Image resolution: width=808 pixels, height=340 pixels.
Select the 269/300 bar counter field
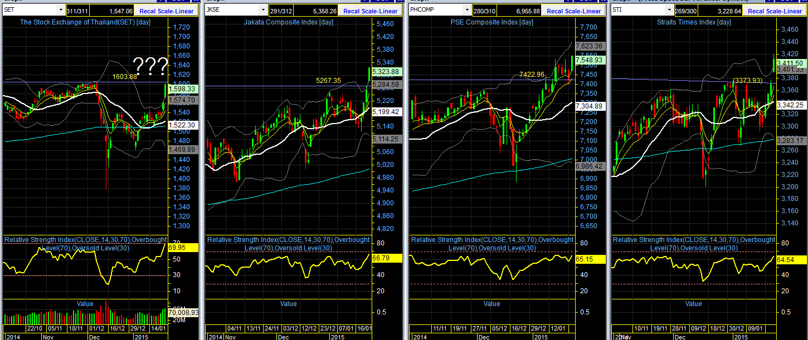tap(685, 11)
